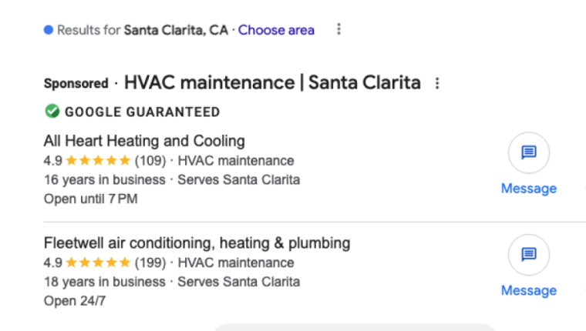Click All Heart's message chat icon
586x331 pixels.
click(528, 152)
